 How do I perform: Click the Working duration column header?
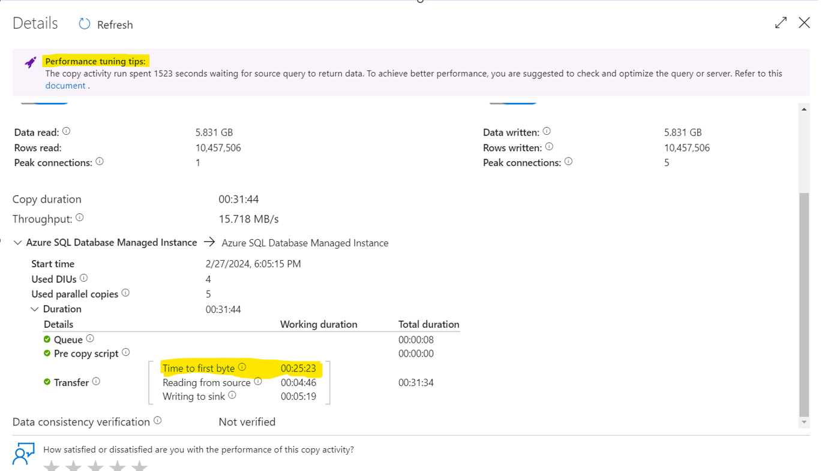pyautogui.click(x=319, y=324)
